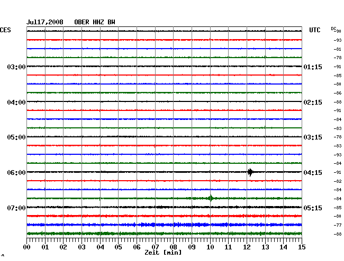Select minute tick label 12
Screen dimensions: 344x261
click(x=247, y=247)
